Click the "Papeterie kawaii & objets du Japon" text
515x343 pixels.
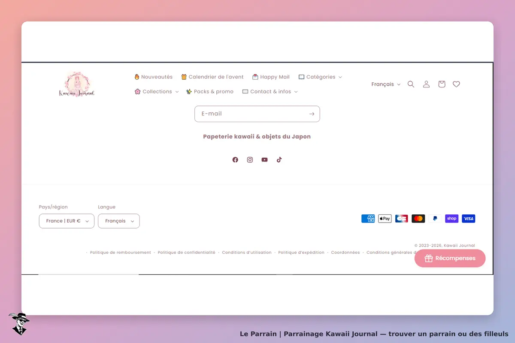pos(257,137)
